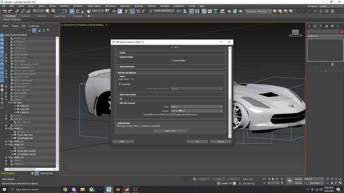Click the Undo arrow in main toolbar
The width and height of the screenshot is (344, 193).
4,11
